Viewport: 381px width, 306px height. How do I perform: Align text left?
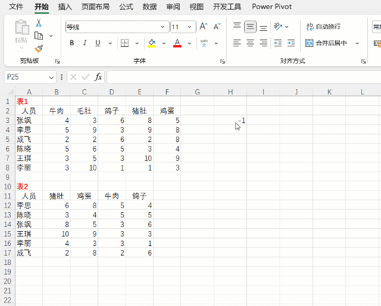pyautogui.click(x=237, y=43)
